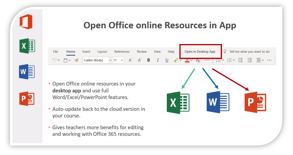Click the PowerPoint icon in left sidebar
The image size is (293, 155).
(x=27, y=99)
